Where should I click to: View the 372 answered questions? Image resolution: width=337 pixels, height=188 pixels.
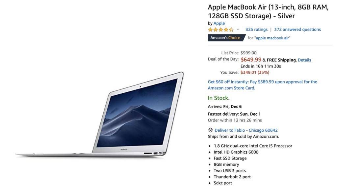[x=297, y=29]
